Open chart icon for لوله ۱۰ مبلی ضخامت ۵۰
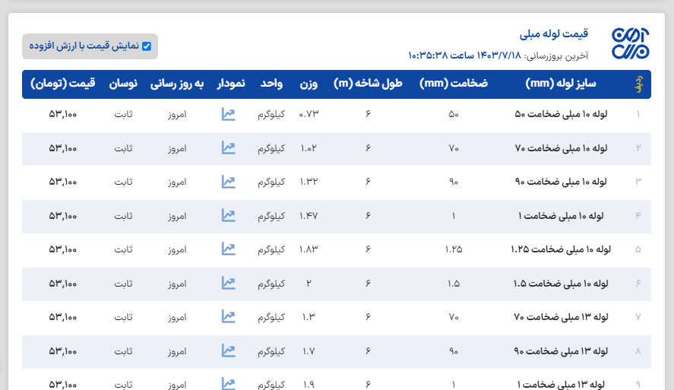This screenshot has height=390, width=674. (x=228, y=115)
